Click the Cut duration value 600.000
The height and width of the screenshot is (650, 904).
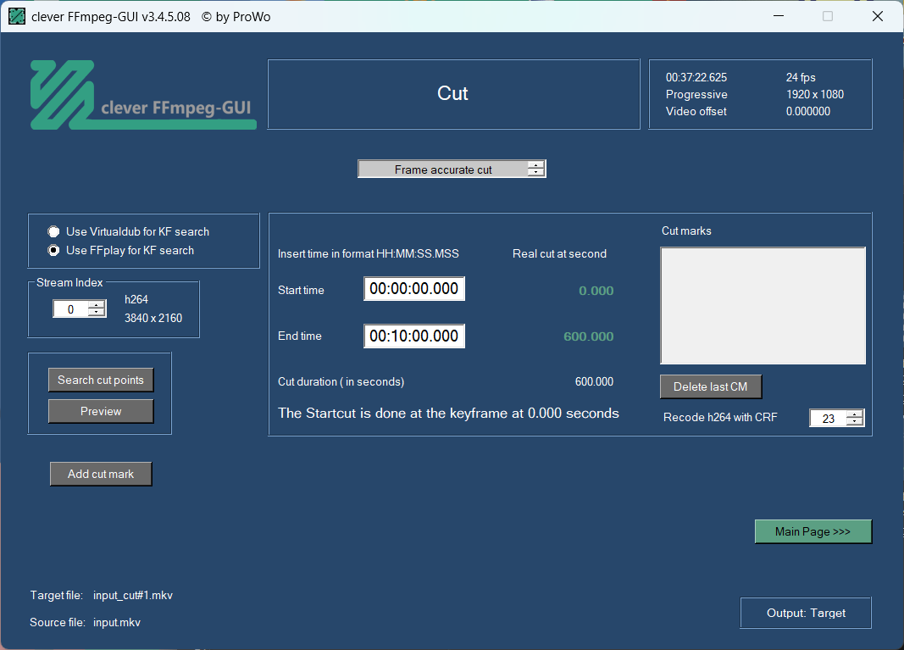(595, 382)
